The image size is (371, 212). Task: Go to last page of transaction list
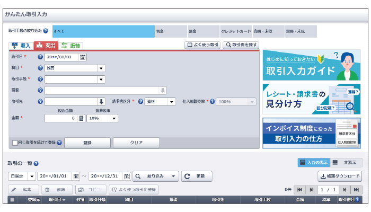pos(356,190)
